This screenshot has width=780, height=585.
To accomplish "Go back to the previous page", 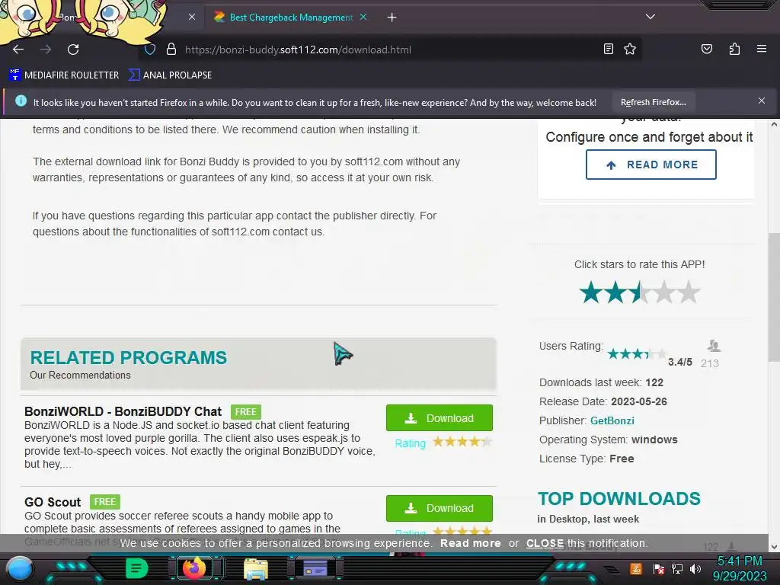I will click(18, 50).
